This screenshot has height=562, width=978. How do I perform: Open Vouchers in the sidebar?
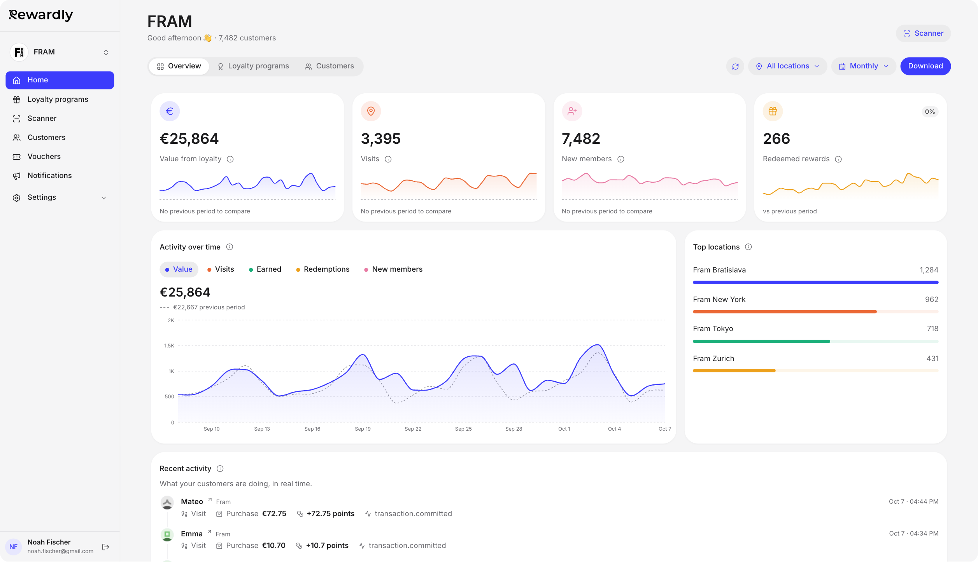click(60, 157)
